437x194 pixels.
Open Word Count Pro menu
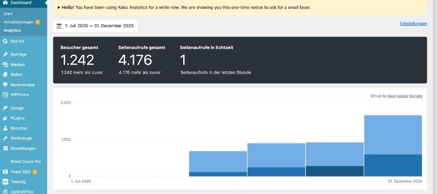[25, 161]
